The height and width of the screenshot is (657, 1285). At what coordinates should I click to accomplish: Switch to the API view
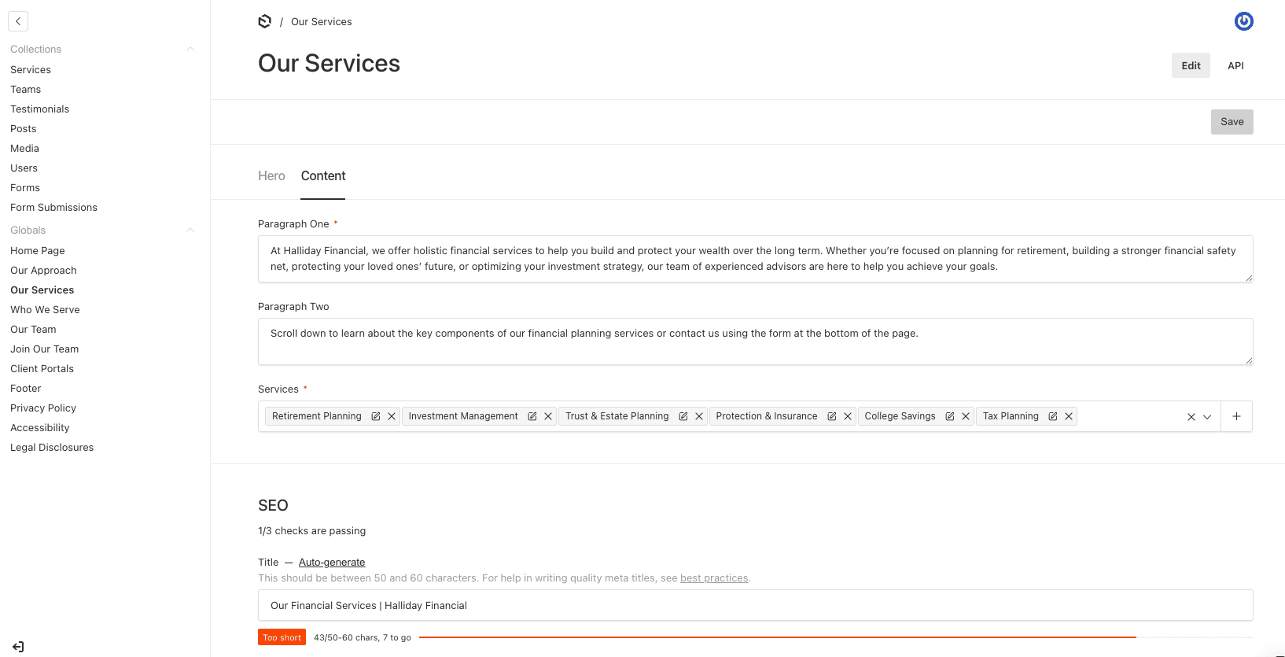[1235, 66]
